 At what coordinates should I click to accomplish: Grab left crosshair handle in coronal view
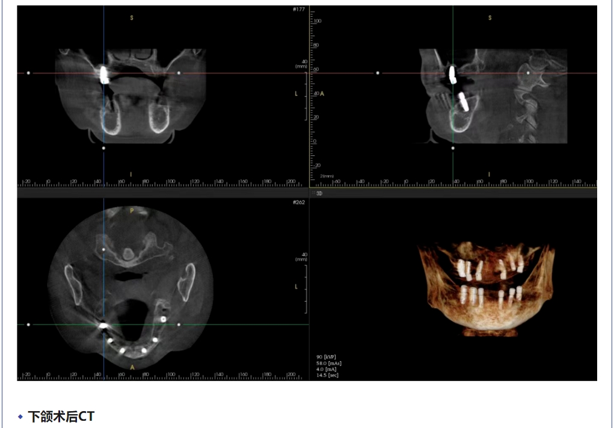[x=28, y=73]
